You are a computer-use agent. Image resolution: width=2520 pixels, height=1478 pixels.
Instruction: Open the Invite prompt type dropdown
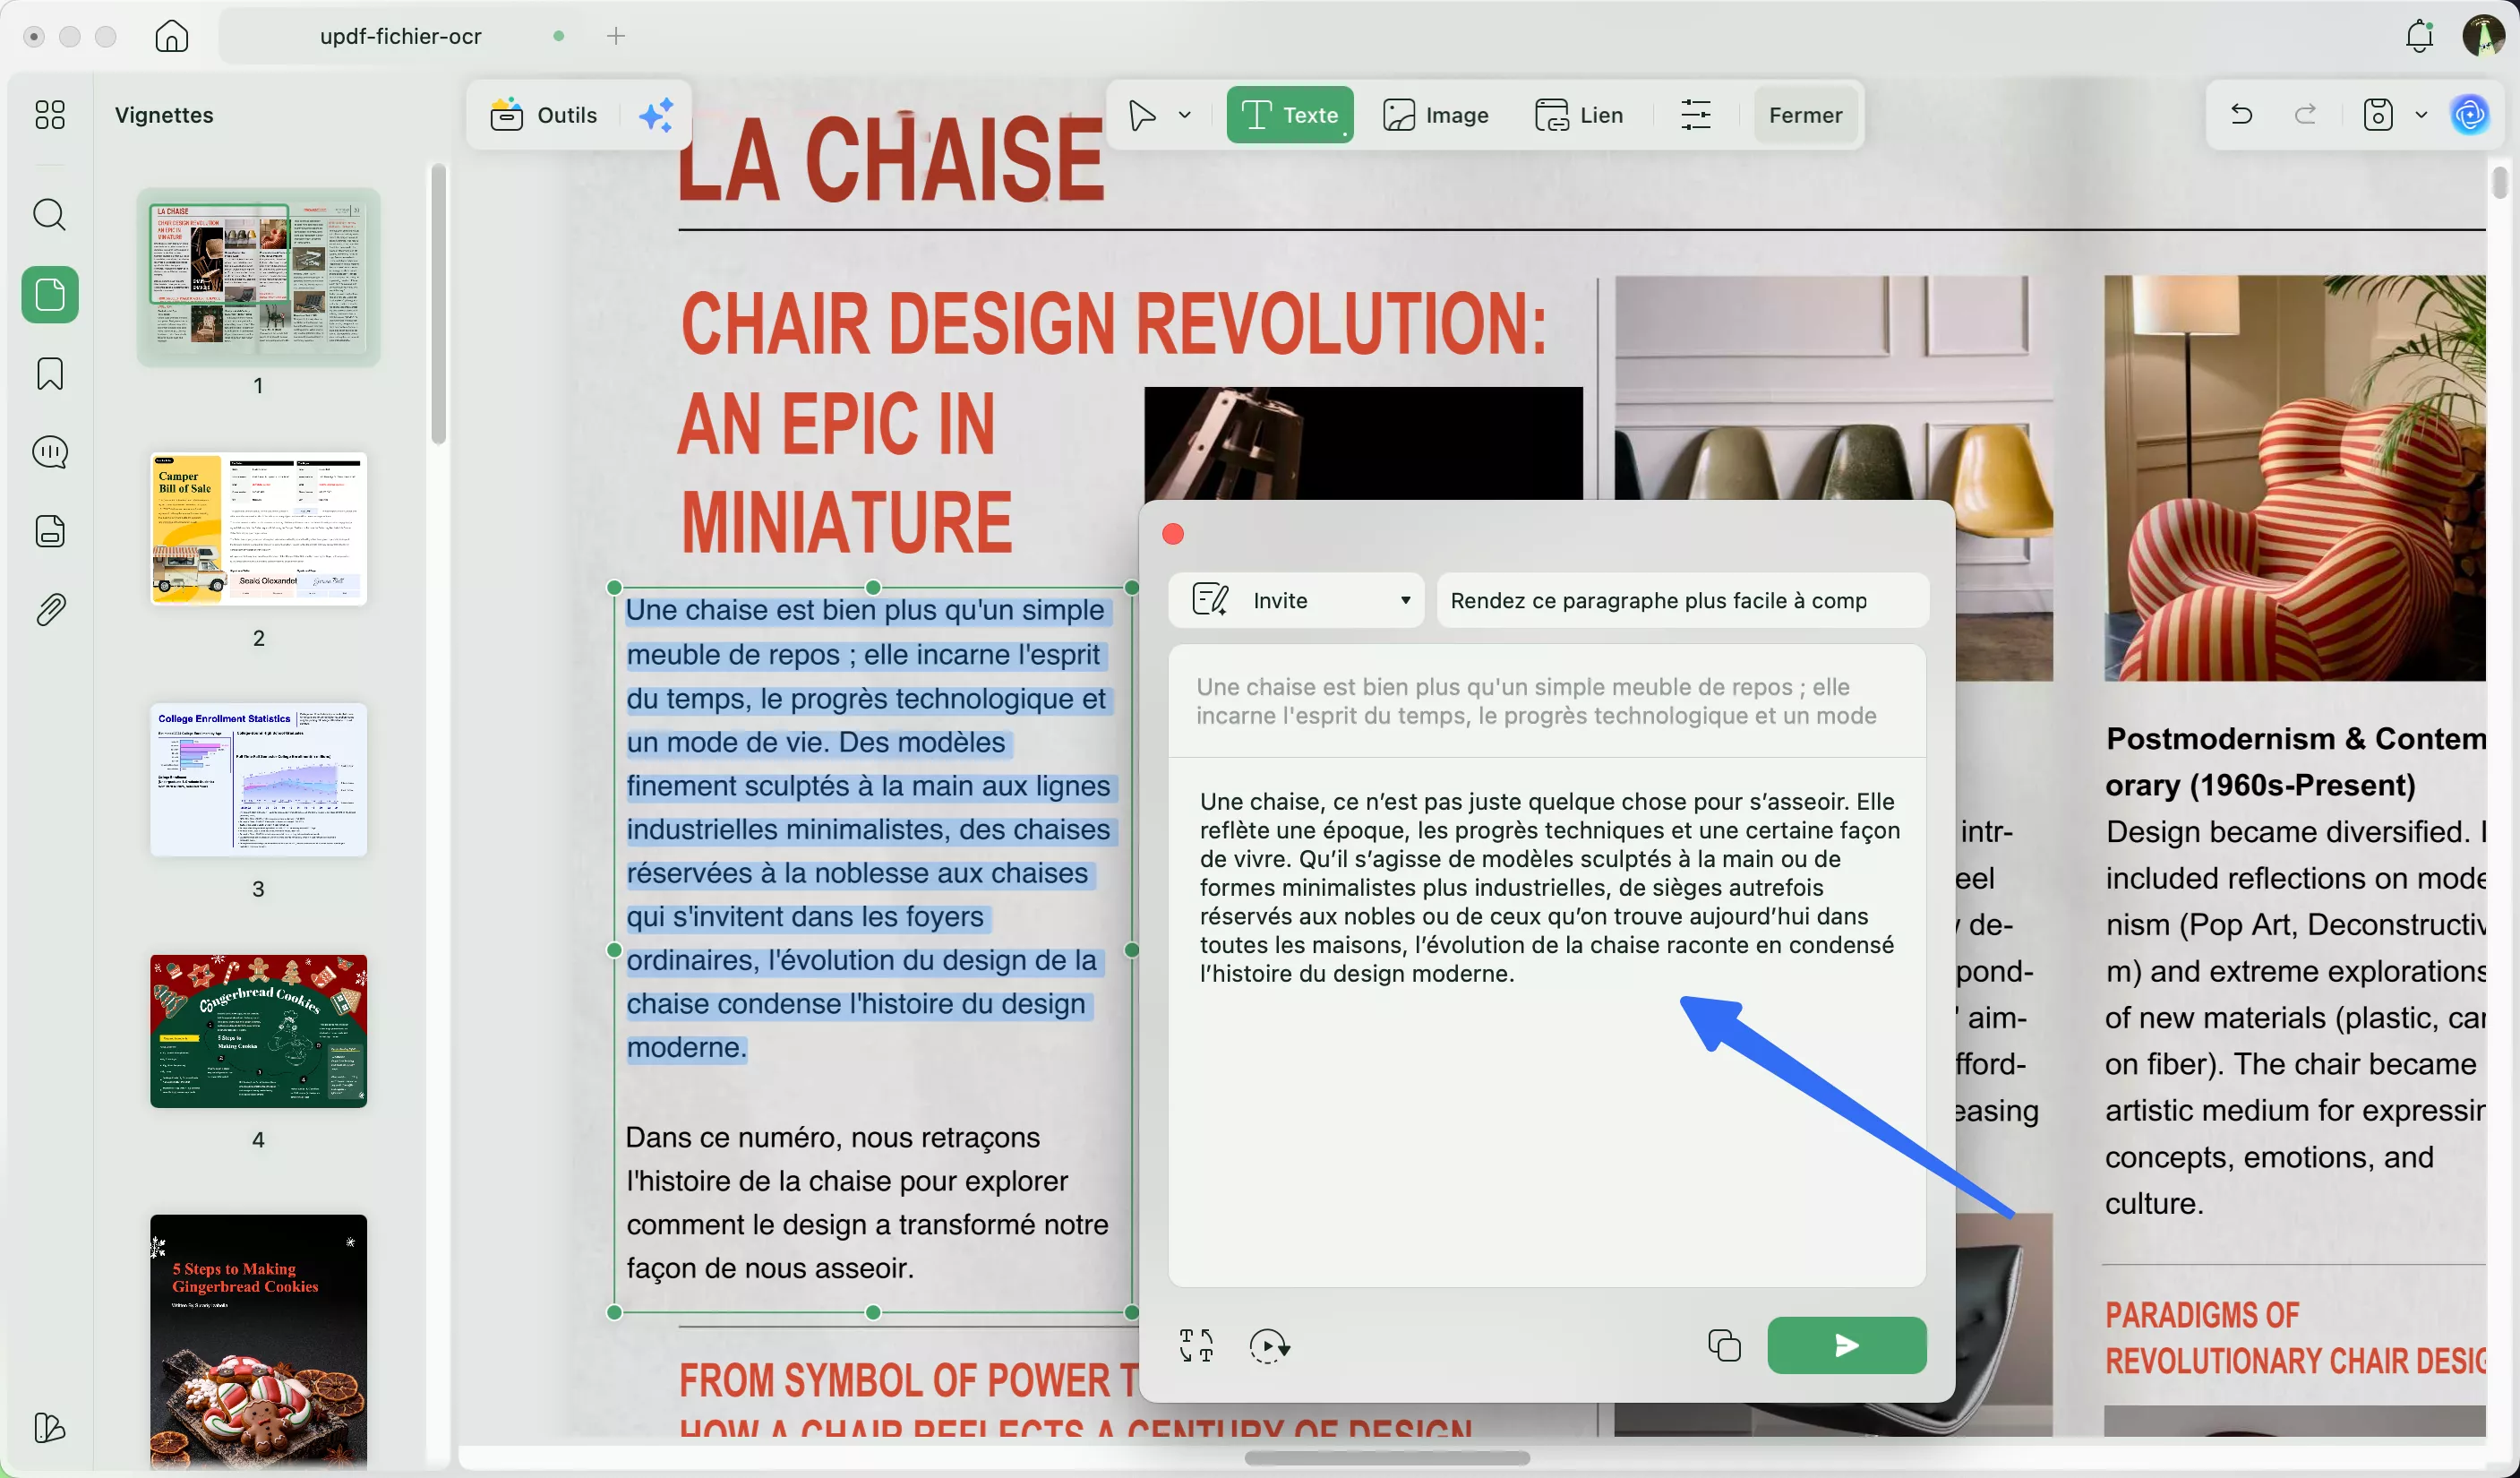(1404, 600)
